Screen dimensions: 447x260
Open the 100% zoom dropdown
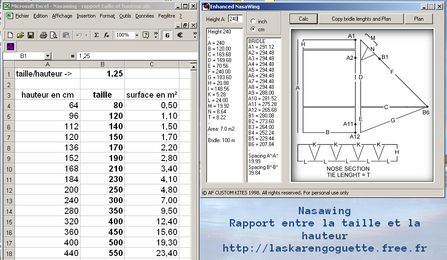point(137,35)
